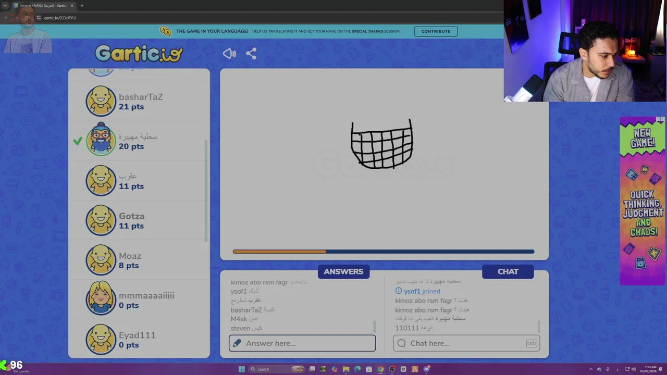Click the Gartic.io logo
This screenshot has height=375, width=667.
139,54
